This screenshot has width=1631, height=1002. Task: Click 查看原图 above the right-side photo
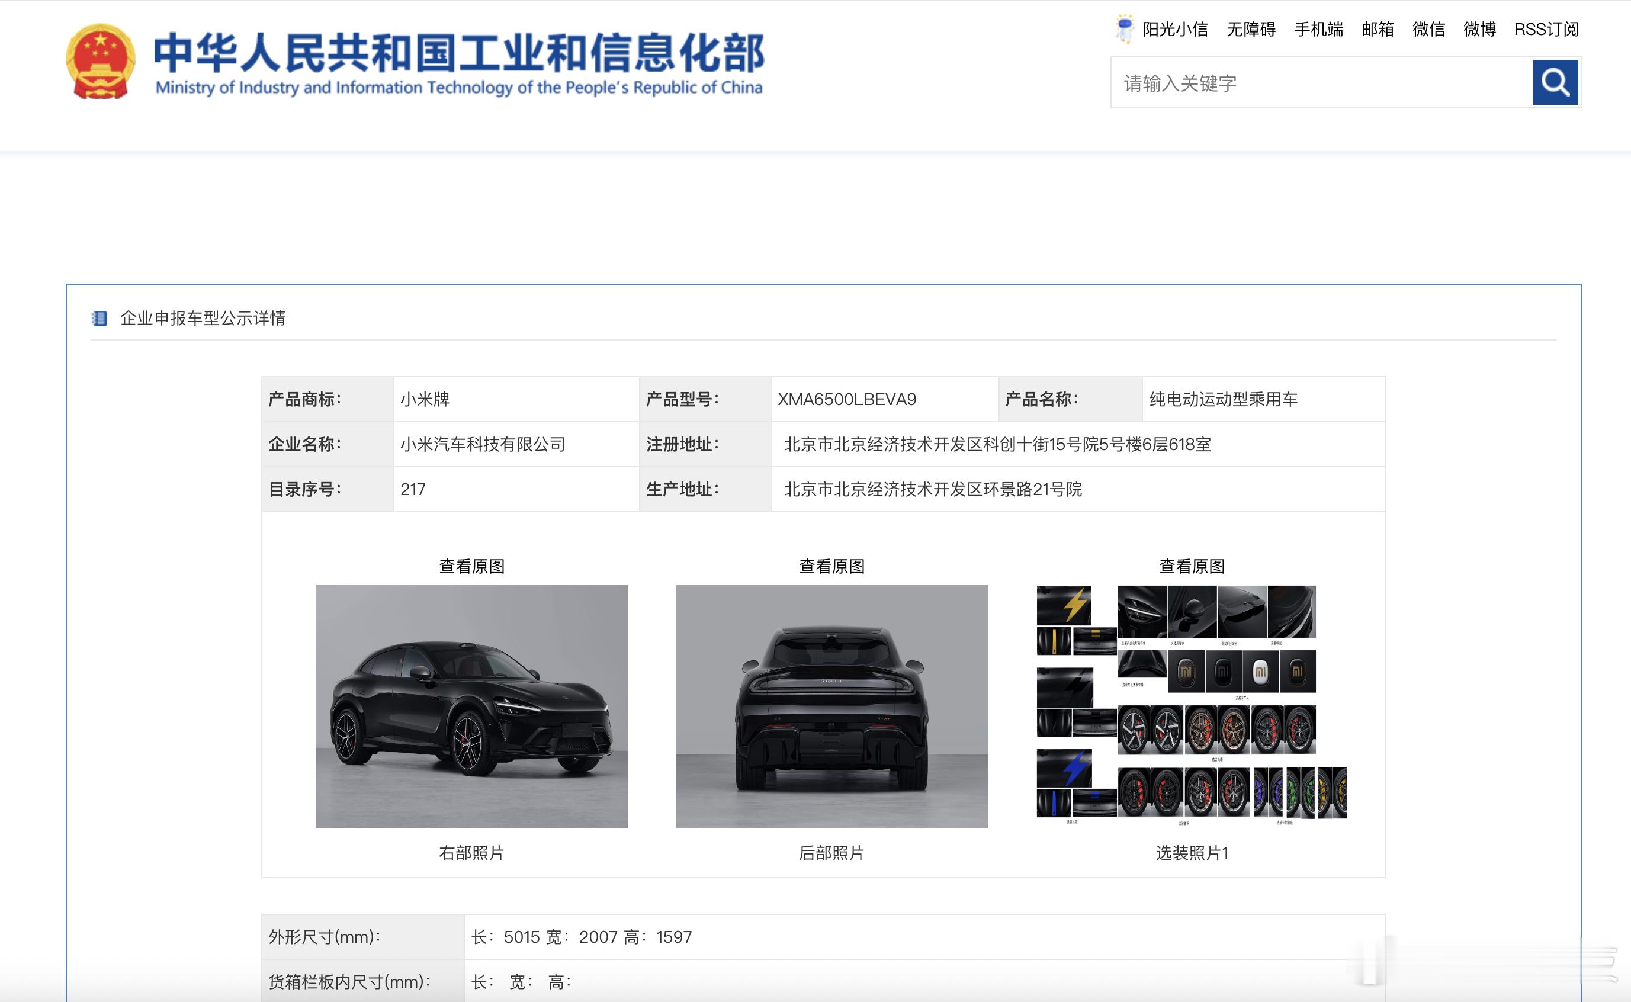pos(471,566)
